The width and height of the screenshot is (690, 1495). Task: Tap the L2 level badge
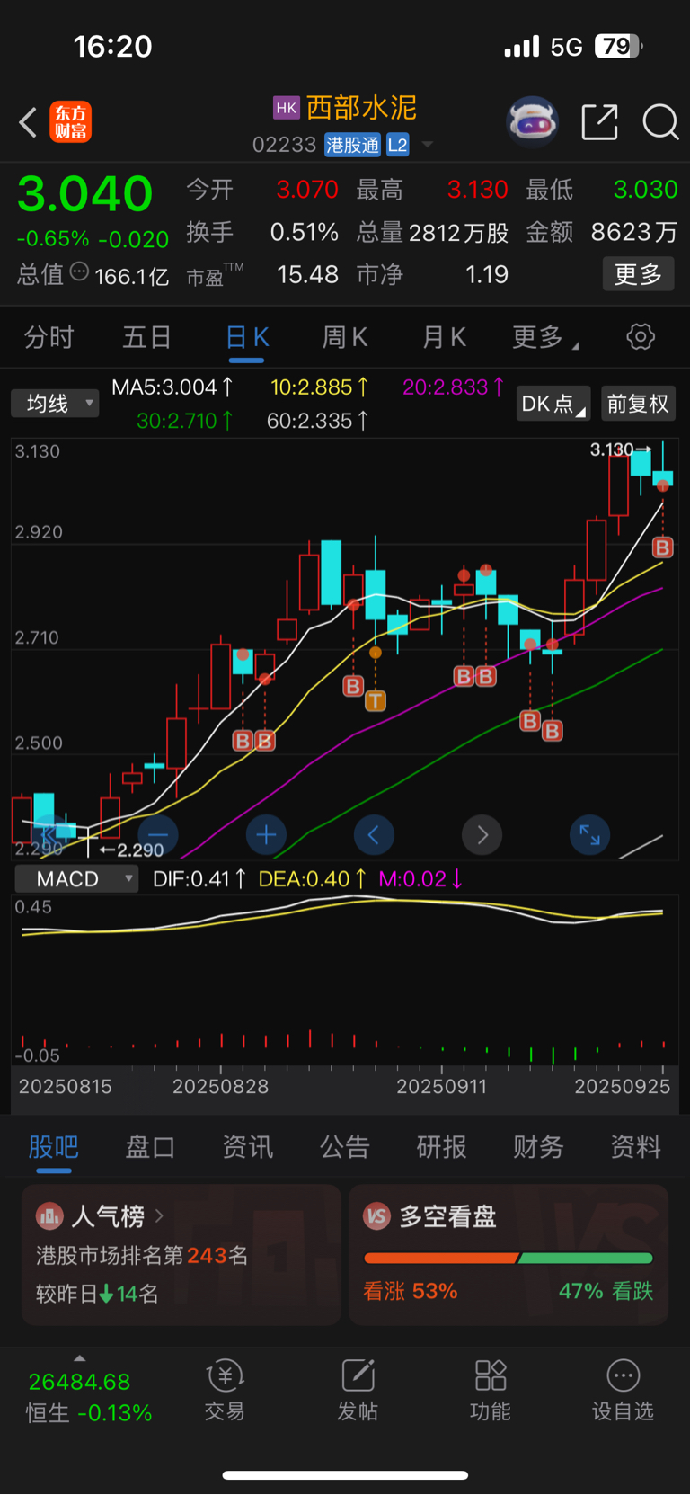click(398, 145)
